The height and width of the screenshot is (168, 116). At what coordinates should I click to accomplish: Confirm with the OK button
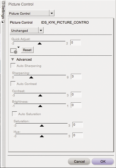(103, 161)
